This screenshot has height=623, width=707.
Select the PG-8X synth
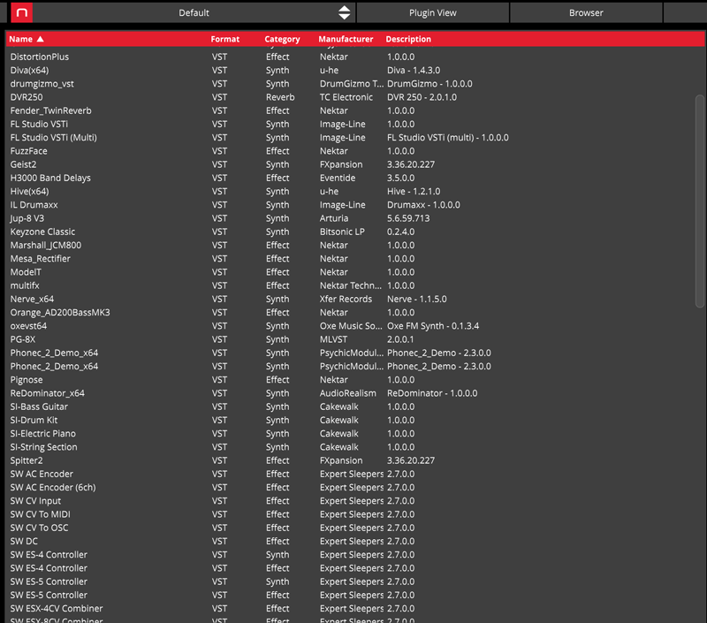(x=355, y=339)
